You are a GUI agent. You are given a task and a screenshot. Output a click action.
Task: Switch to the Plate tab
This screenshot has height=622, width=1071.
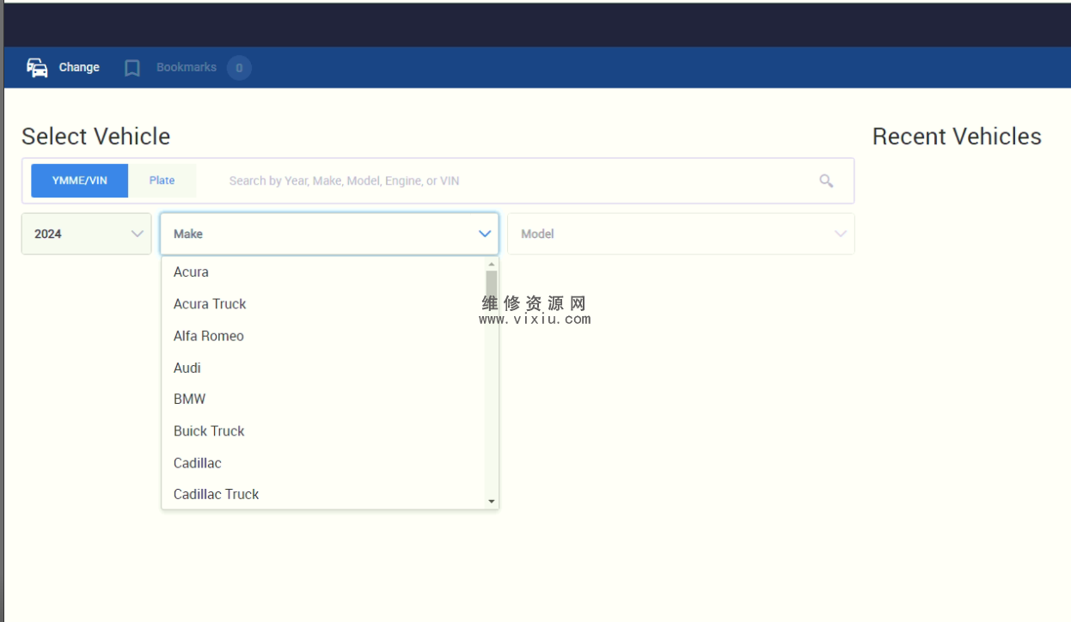[162, 180]
